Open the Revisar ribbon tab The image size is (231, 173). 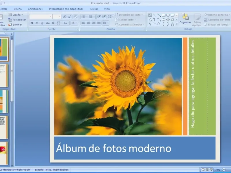94,9
